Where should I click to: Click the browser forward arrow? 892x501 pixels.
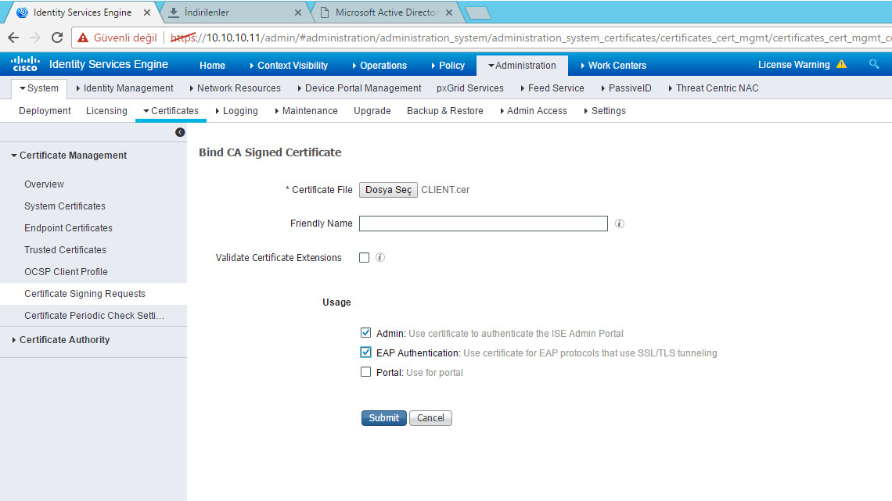[x=35, y=38]
